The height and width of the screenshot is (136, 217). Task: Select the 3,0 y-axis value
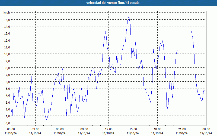click(8, 102)
